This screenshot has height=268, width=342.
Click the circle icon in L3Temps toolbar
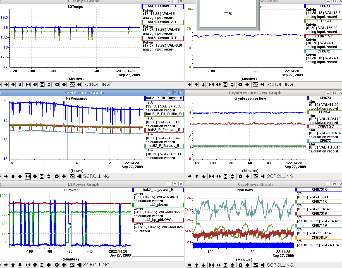(x=57, y=84)
